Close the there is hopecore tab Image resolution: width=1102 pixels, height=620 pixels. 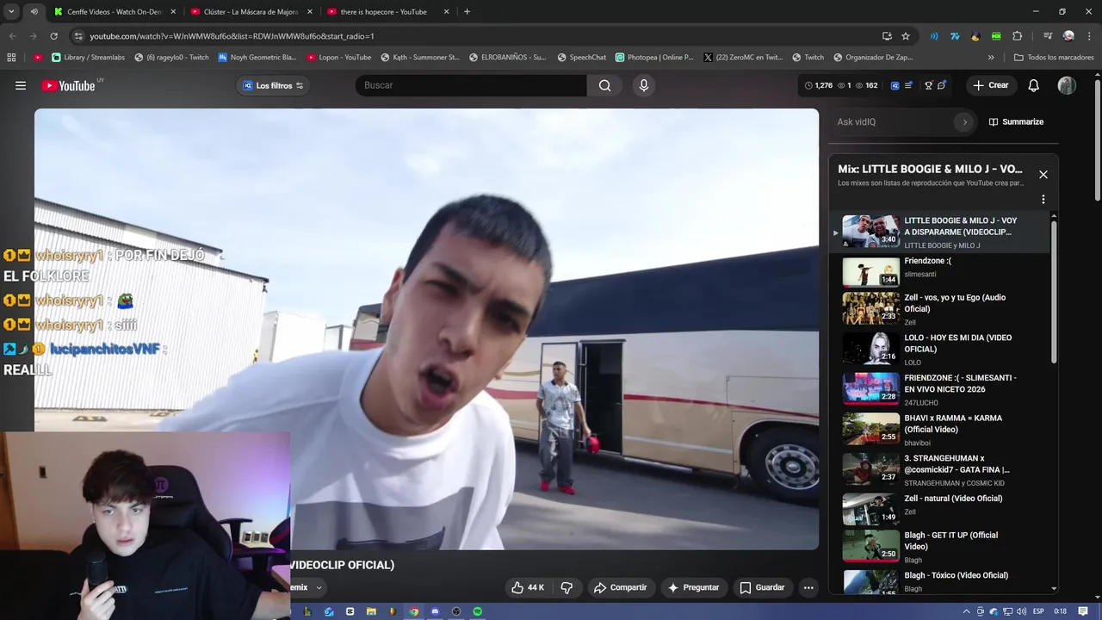click(x=446, y=12)
